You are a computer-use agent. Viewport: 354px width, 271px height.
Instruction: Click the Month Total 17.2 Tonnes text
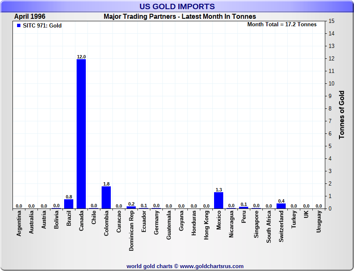pos(282,25)
